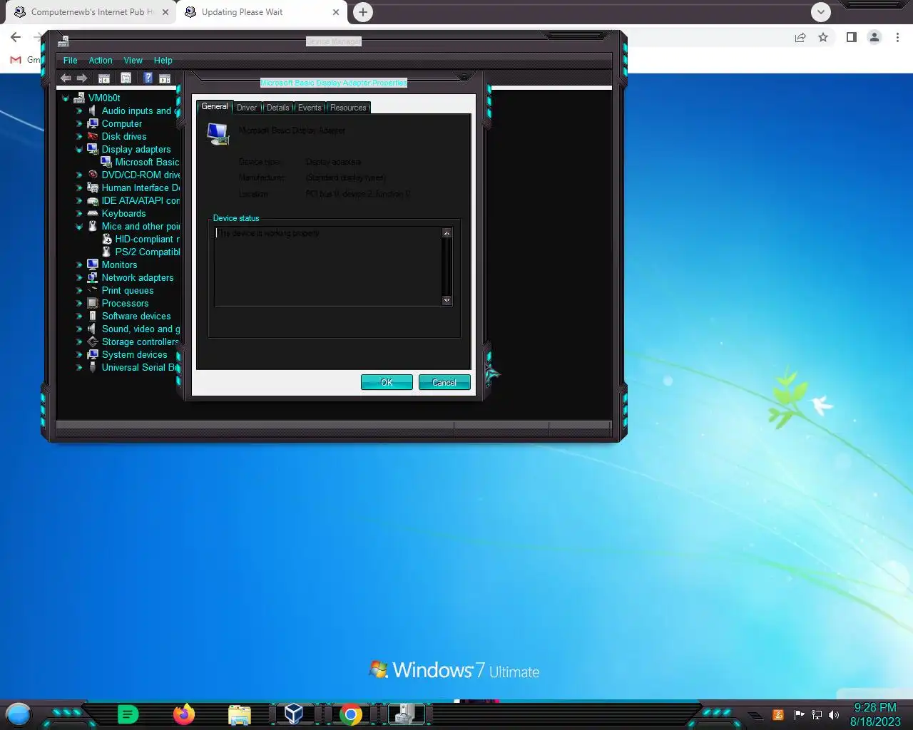Click OK in Properties dialog
913x730 pixels.
[x=387, y=382]
